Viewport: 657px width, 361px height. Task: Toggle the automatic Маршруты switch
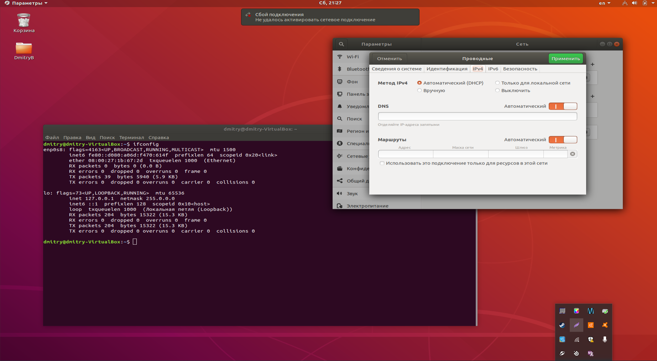point(563,139)
